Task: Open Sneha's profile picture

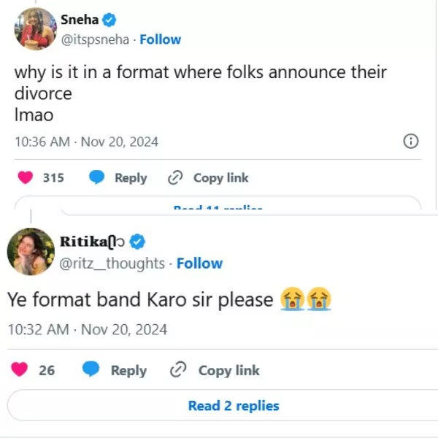Action: click(35, 29)
